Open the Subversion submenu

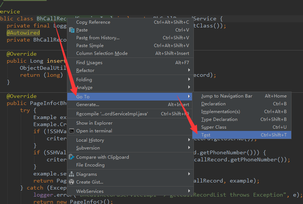point(88,148)
